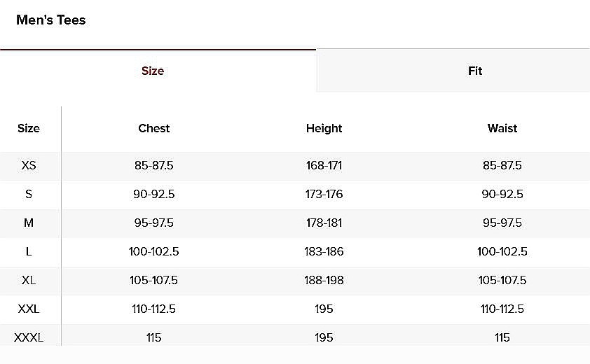Select the S size row label
The height and width of the screenshot is (364, 590).
(29, 194)
